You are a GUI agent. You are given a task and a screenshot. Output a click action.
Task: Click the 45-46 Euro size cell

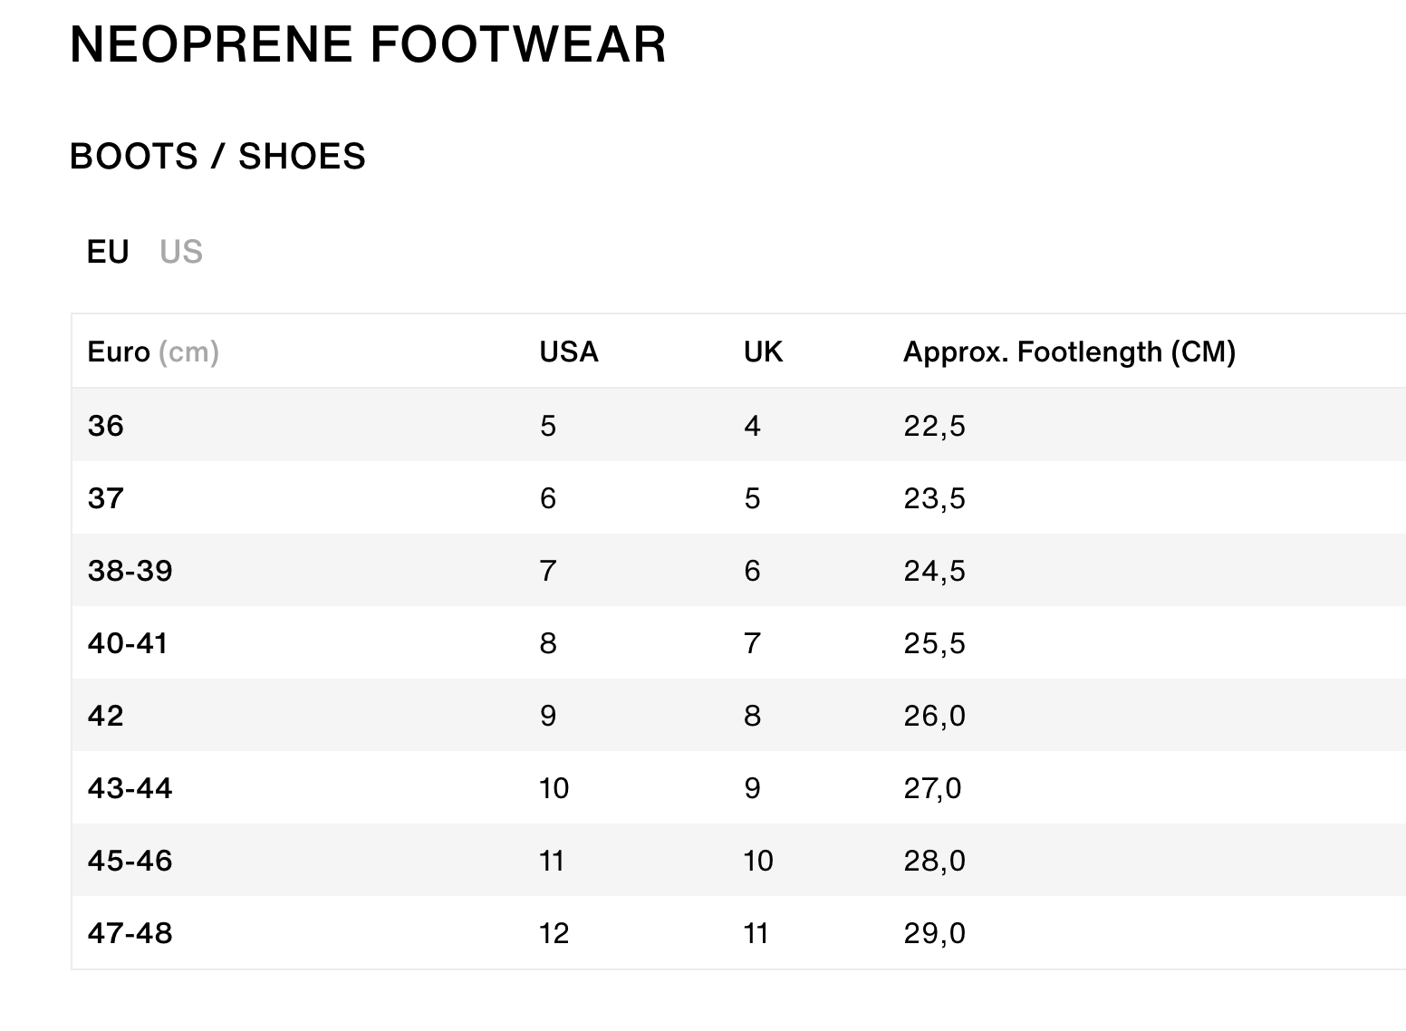click(x=130, y=861)
